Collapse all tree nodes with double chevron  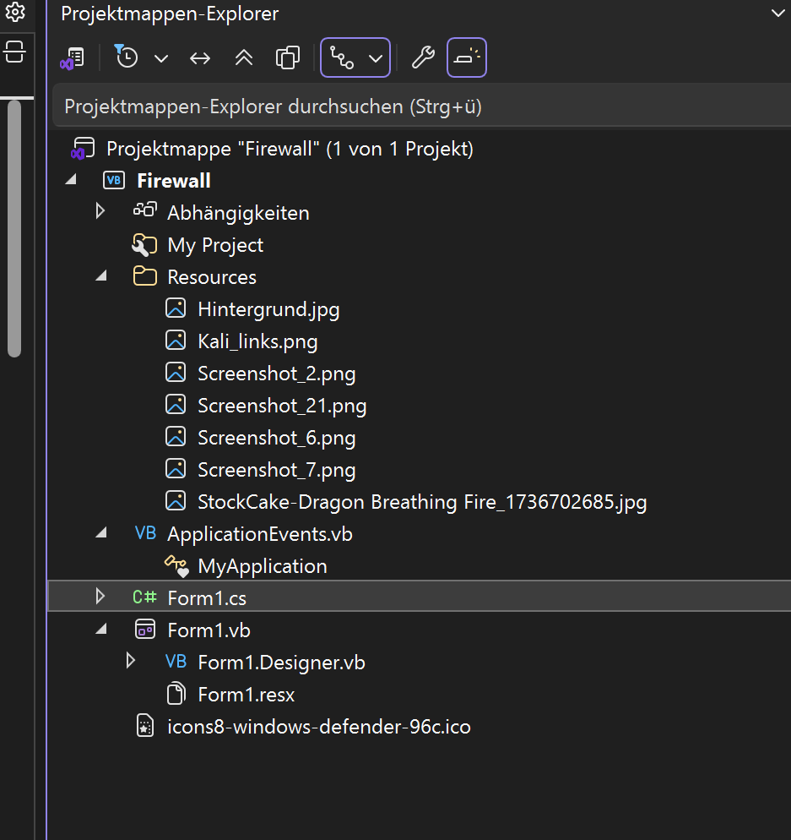tap(244, 57)
